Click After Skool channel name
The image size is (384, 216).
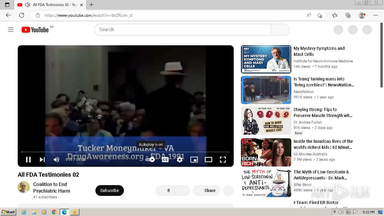pos(302,185)
